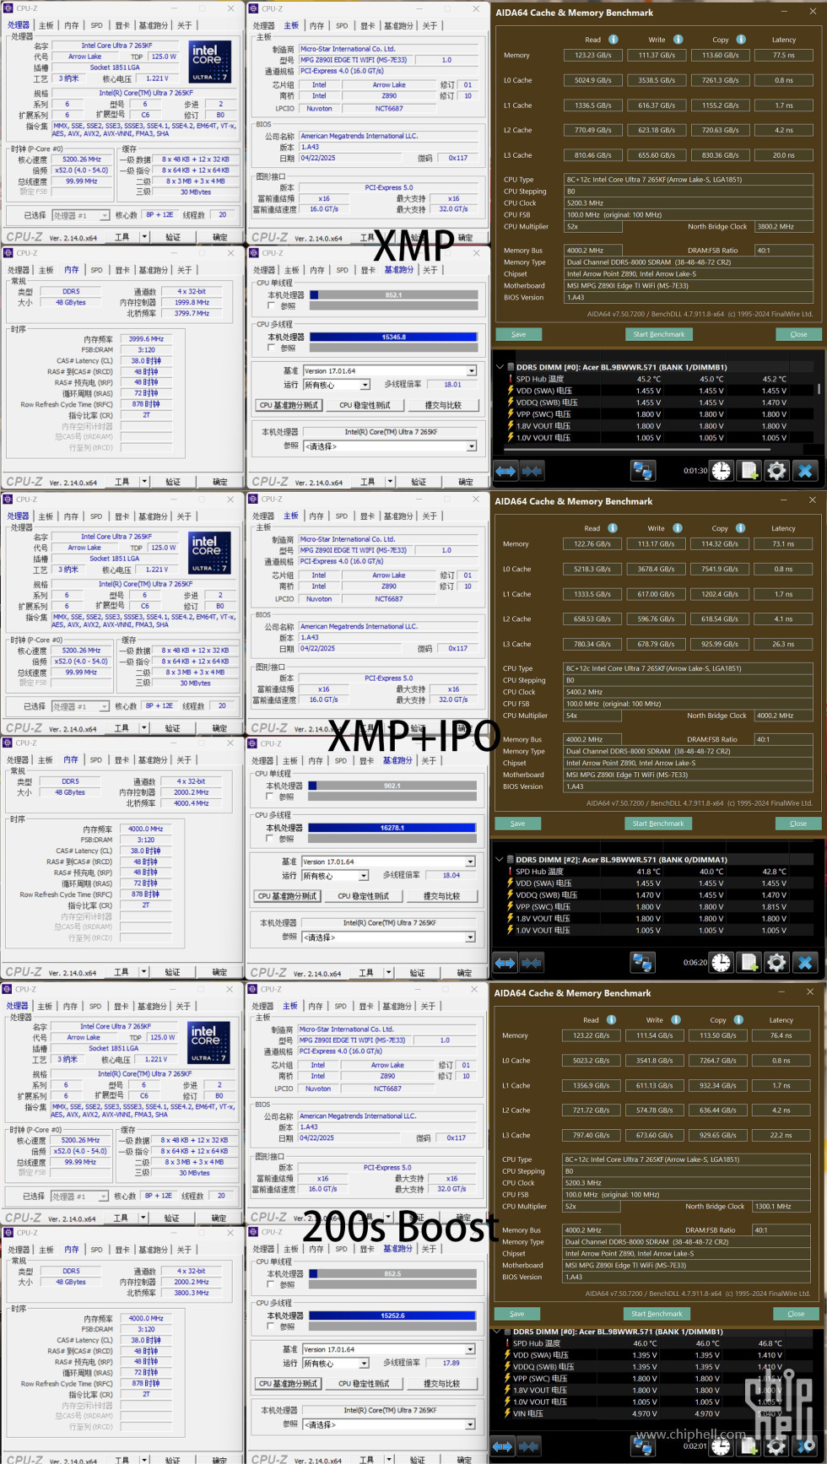
Task: Click the 15345.8 multi-thread score progress bar
Action: tap(393, 337)
